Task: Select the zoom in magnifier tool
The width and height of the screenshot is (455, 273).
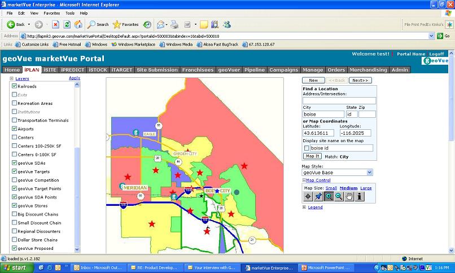Action: pos(329,196)
